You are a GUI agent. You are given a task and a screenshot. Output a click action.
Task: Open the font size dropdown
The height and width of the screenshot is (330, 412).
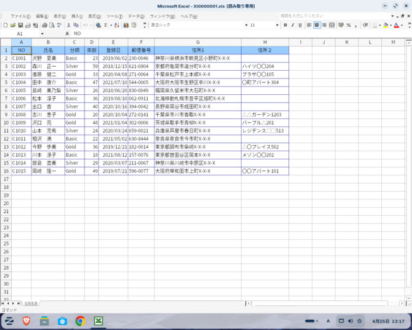click(277, 25)
